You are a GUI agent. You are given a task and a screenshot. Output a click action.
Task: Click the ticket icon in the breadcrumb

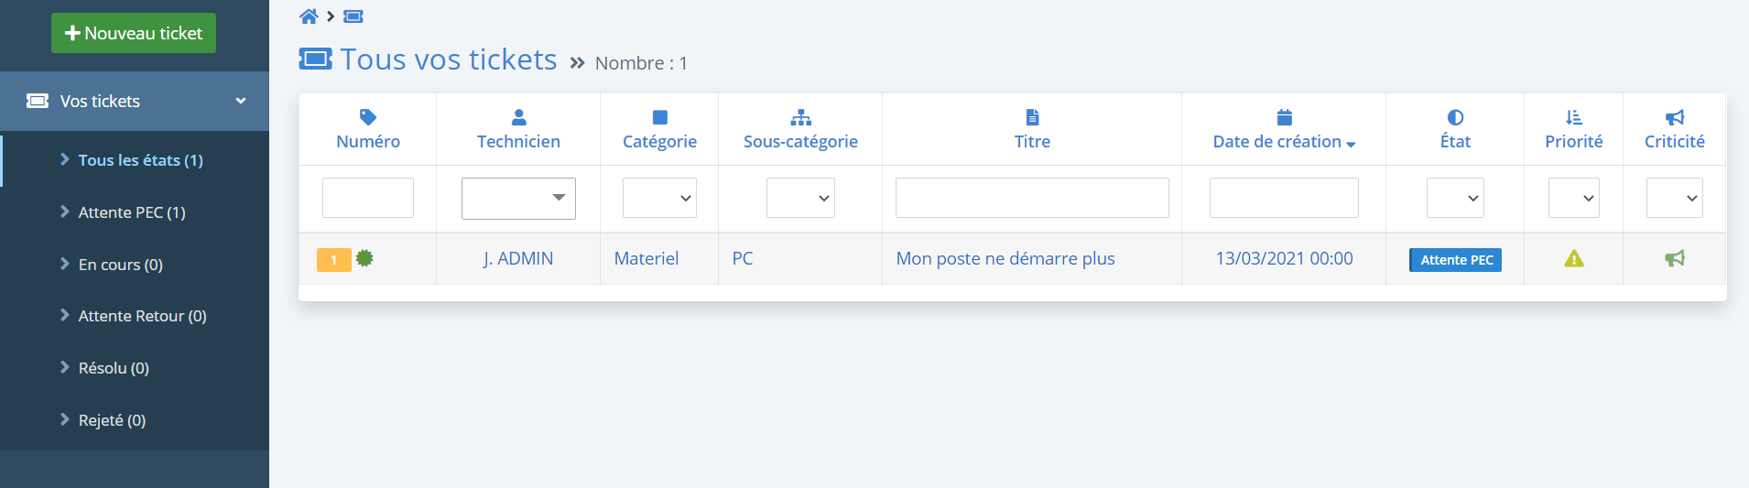(353, 16)
